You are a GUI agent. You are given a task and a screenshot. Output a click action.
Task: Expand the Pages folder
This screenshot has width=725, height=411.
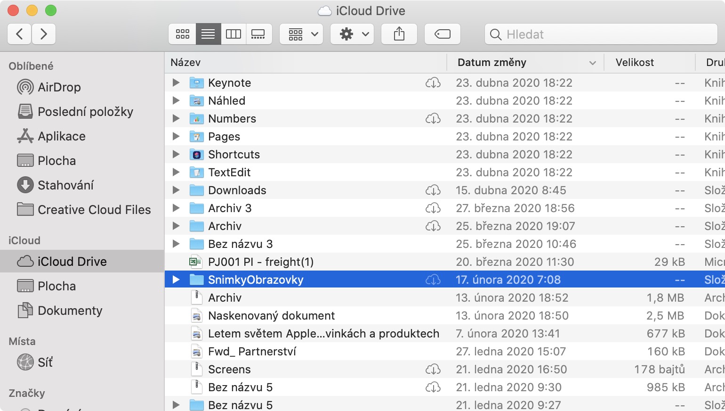[x=176, y=136]
